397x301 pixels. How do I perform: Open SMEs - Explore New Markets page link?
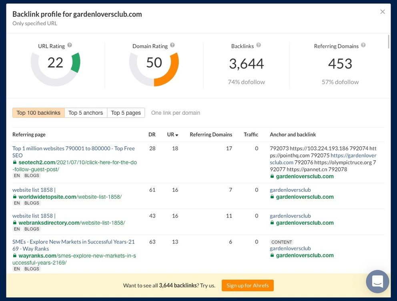(73, 245)
